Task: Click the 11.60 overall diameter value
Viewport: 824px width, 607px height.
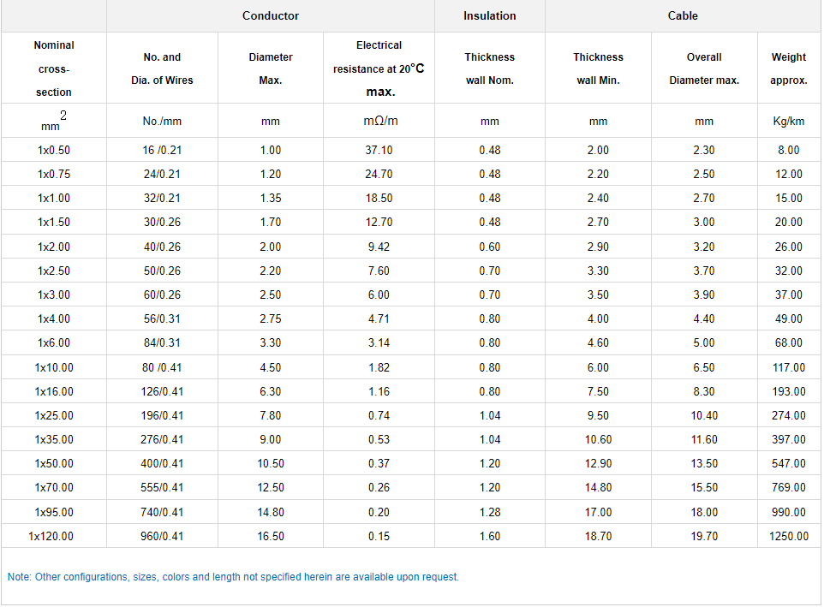Action: [x=704, y=439]
